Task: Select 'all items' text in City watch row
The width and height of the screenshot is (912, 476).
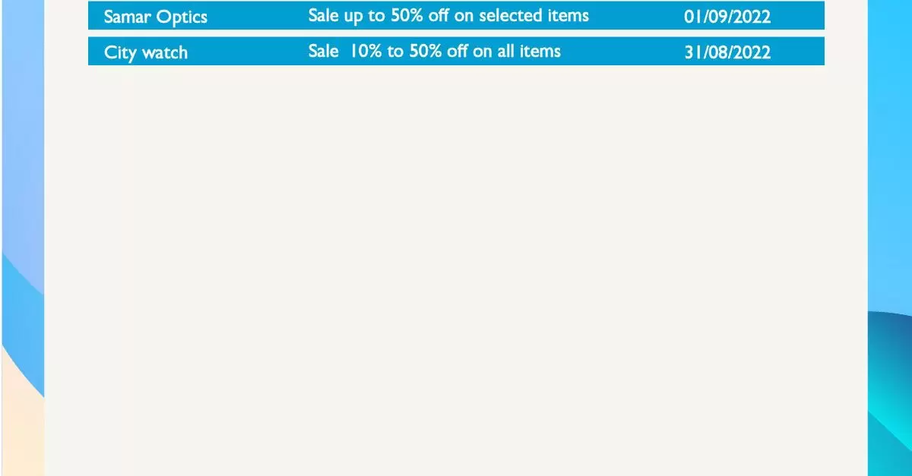Action: 530,51
